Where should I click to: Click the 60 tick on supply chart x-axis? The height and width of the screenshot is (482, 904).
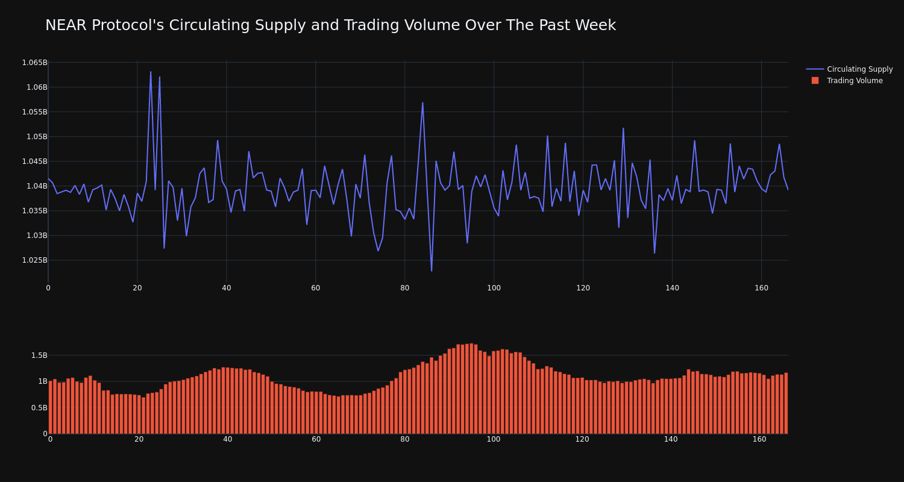pyautogui.click(x=316, y=288)
